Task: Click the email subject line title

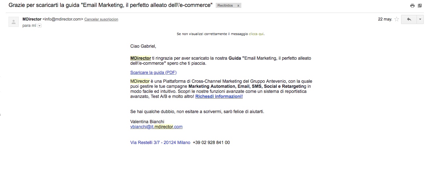Action: [x=110, y=5]
